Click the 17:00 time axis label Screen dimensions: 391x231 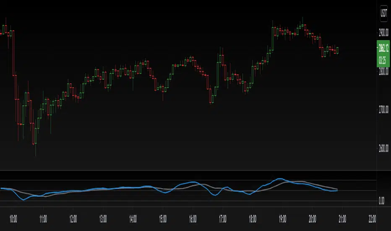pyautogui.click(x=223, y=219)
